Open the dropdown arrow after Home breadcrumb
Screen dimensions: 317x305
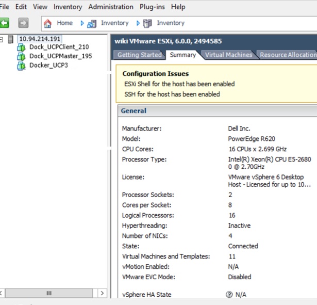click(81, 23)
